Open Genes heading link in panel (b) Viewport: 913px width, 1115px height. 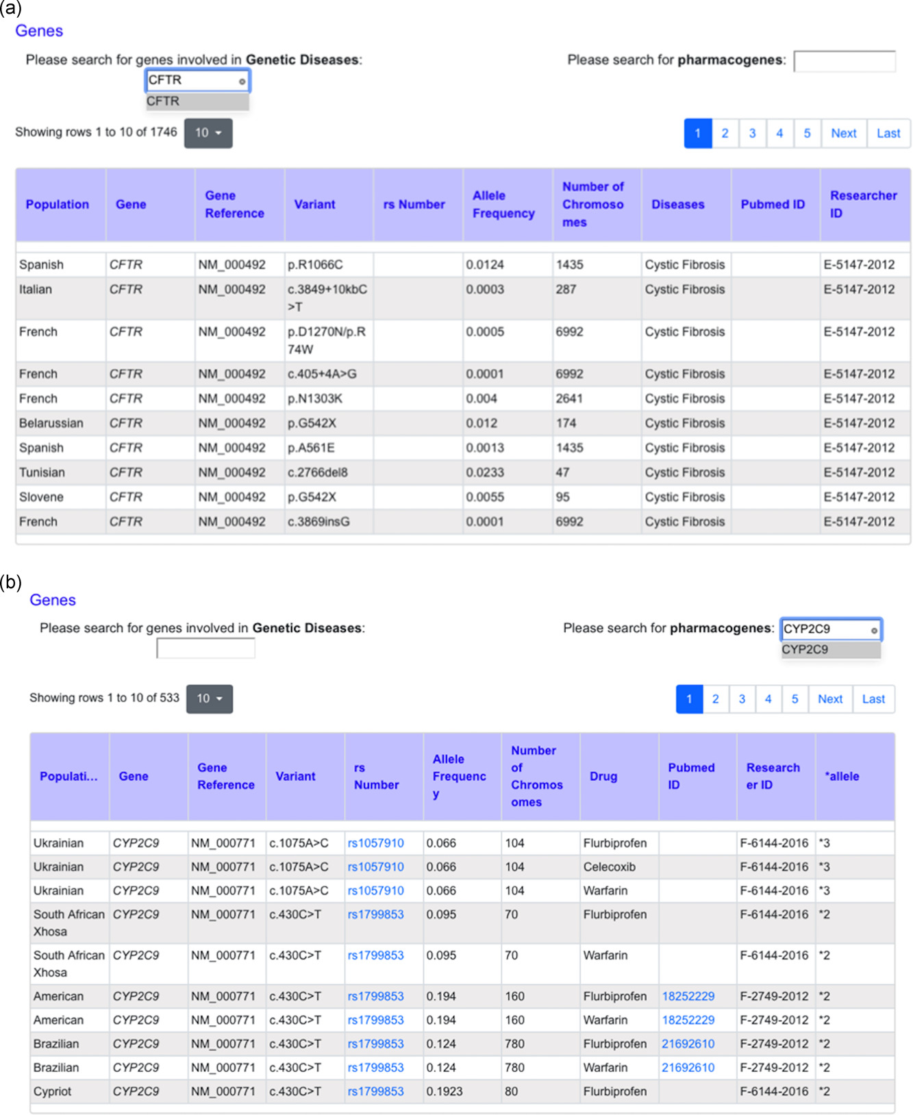point(53,600)
